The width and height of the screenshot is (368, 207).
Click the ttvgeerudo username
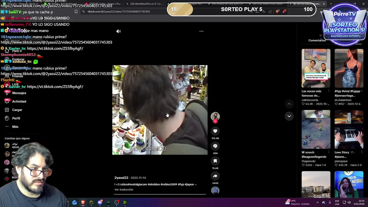coord(308,161)
